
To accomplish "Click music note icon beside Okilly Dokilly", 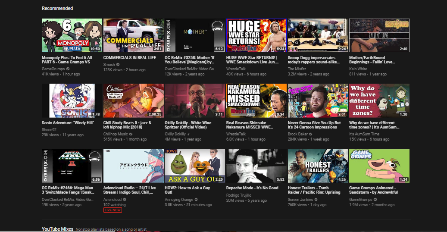I will (188, 134).
